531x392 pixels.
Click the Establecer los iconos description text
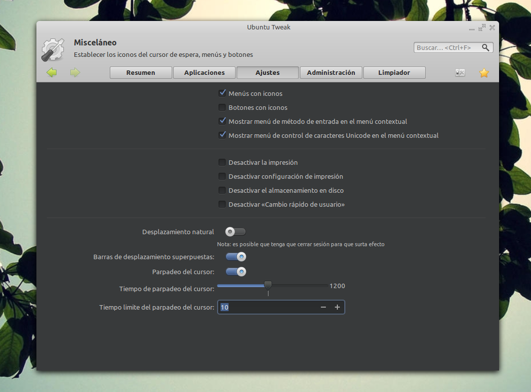click(x=163, y=54)
